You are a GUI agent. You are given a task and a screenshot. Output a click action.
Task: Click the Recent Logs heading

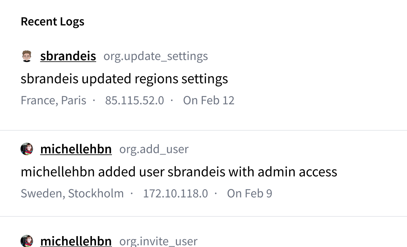[53, 21]
